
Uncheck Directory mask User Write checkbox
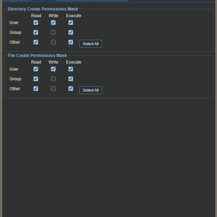[x=53, y=23]
